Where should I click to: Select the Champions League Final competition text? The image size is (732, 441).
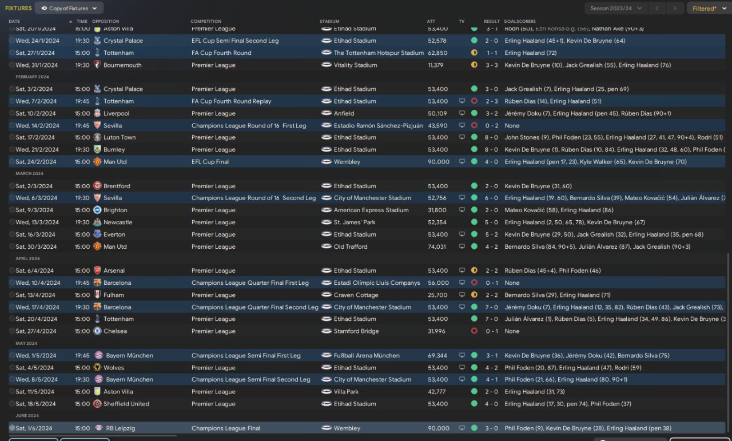click(x=226, y=428)
